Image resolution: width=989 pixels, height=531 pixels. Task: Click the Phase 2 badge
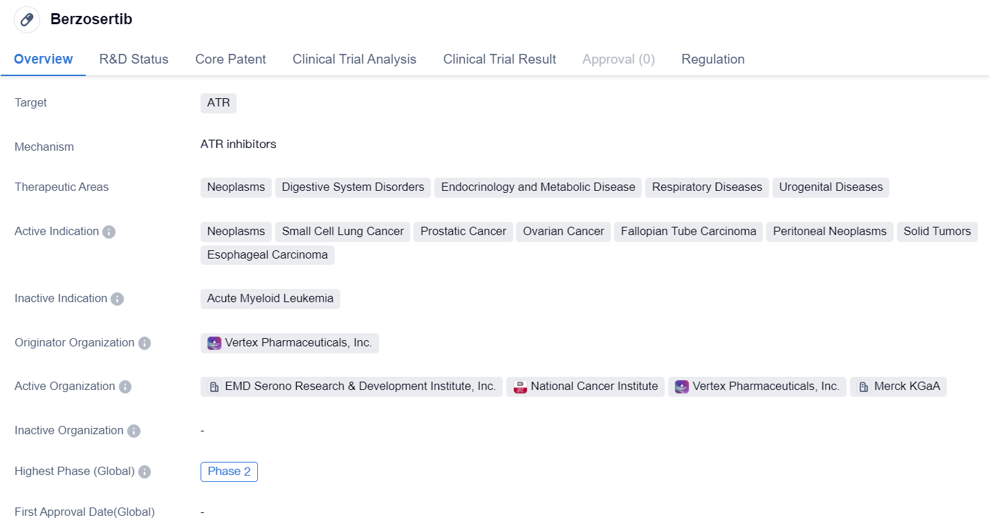(229, 472)
